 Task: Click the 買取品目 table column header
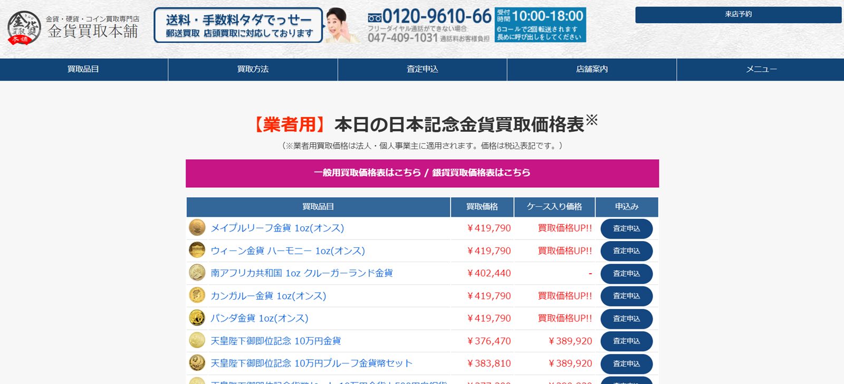coord(318,207)
